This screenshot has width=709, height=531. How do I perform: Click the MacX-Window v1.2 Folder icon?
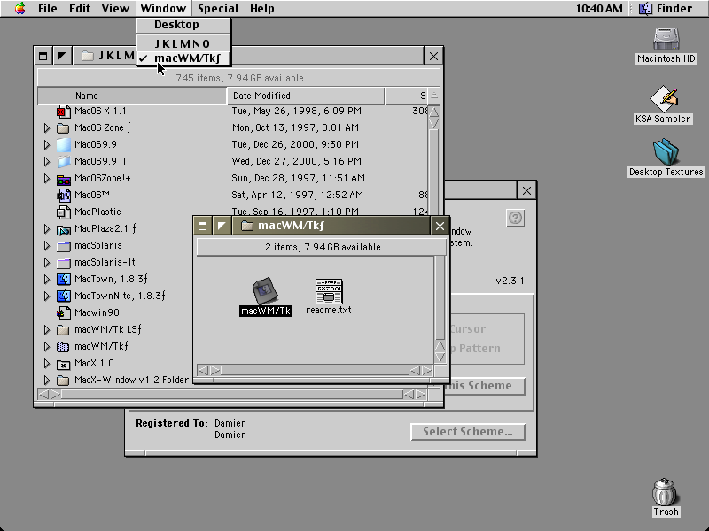63,381
